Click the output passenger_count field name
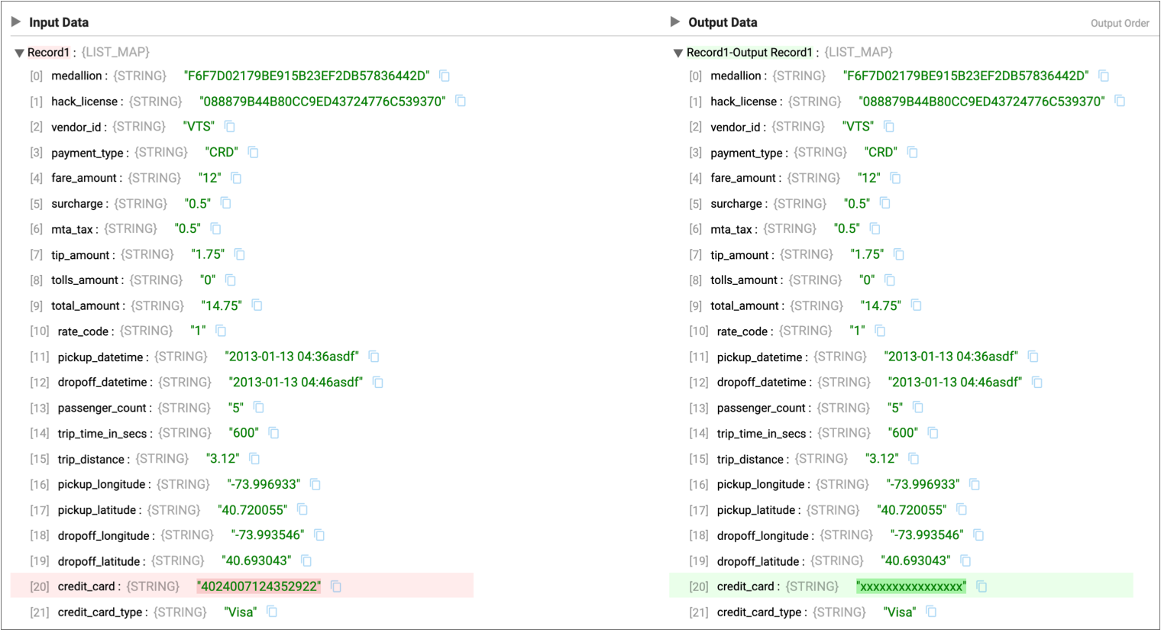Viewport: 1161px width, 630px height. click(761, 408)
